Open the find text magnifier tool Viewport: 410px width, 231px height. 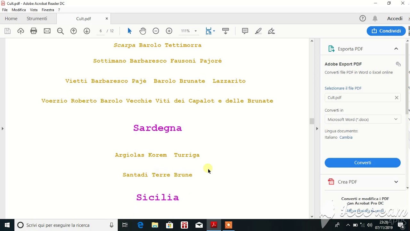click(x=60, y=31)
